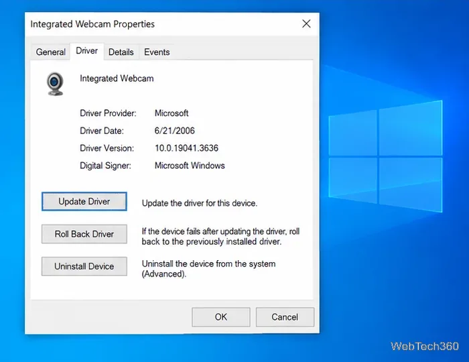
Task: Click the Update Driver button
Action: (x=84, y=201)
